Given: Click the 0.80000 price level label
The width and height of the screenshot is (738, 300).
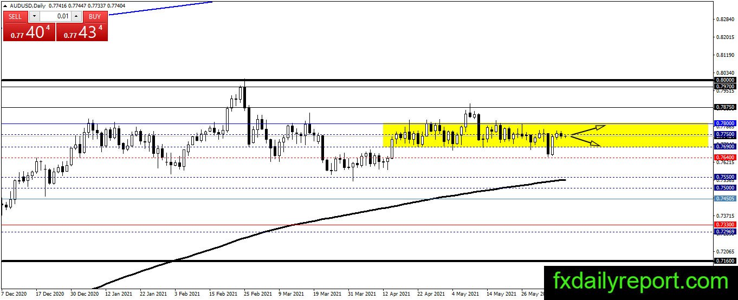Looking at the screenshot, I should 724,80.
